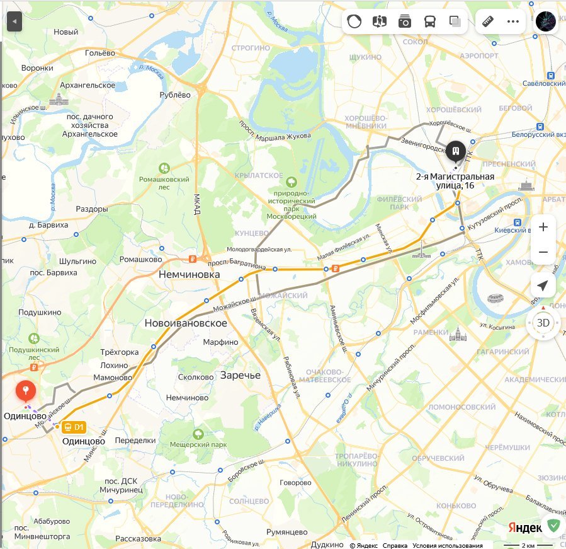Locate me with the navigation arrow
The height and width of the screenshot is (549, 566).
[543, 285]
